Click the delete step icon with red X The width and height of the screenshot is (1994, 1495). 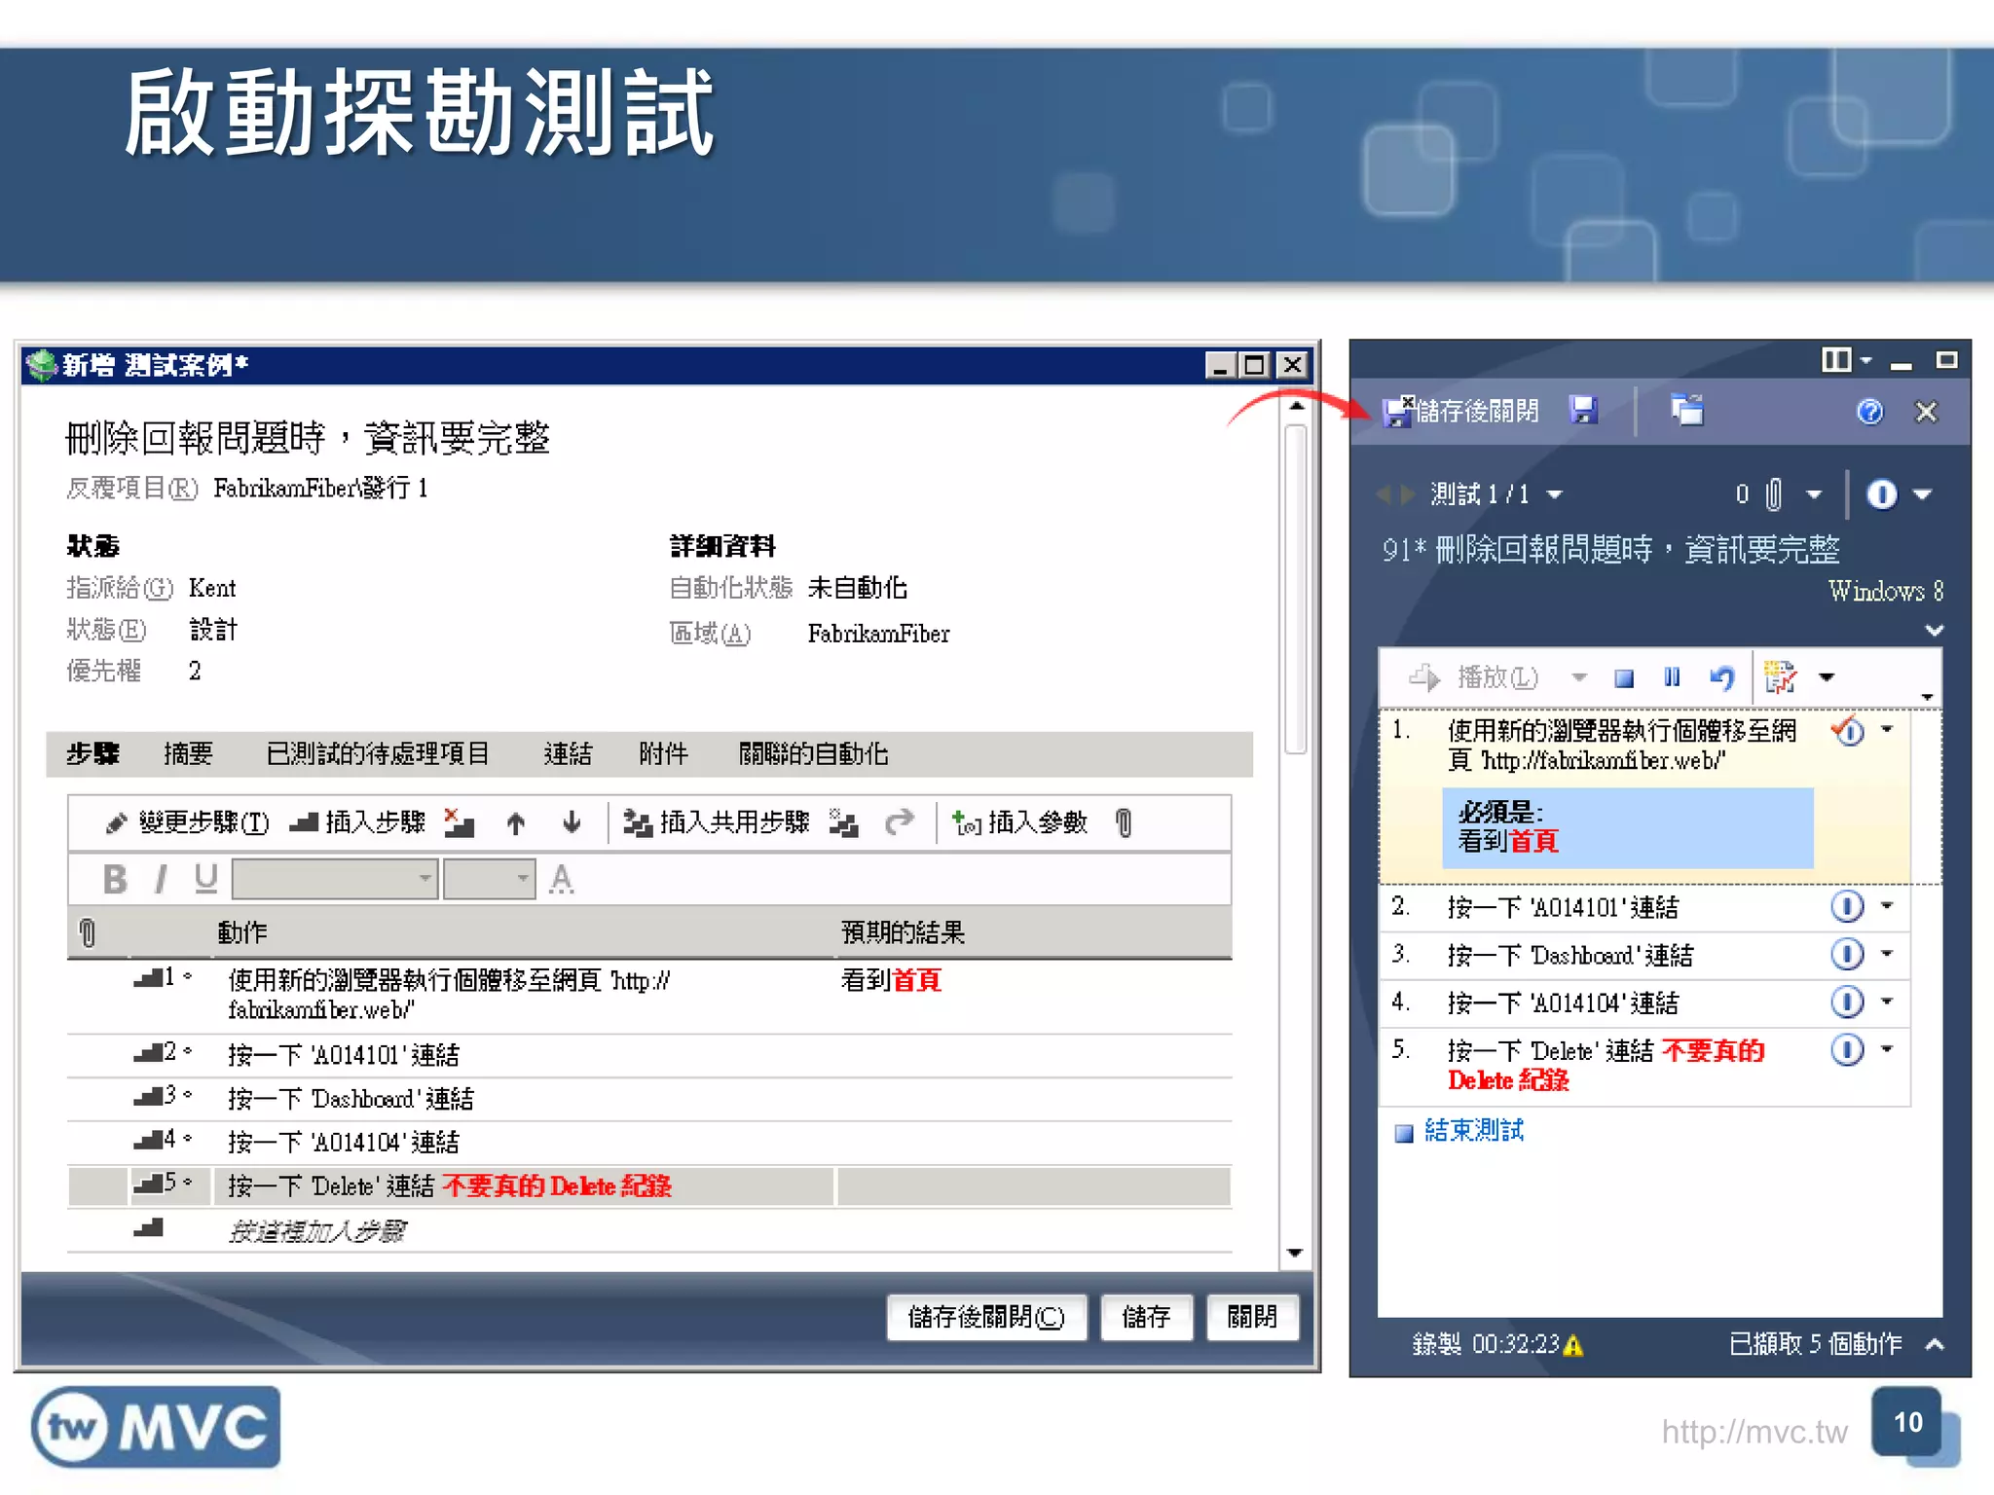[459, 823]
